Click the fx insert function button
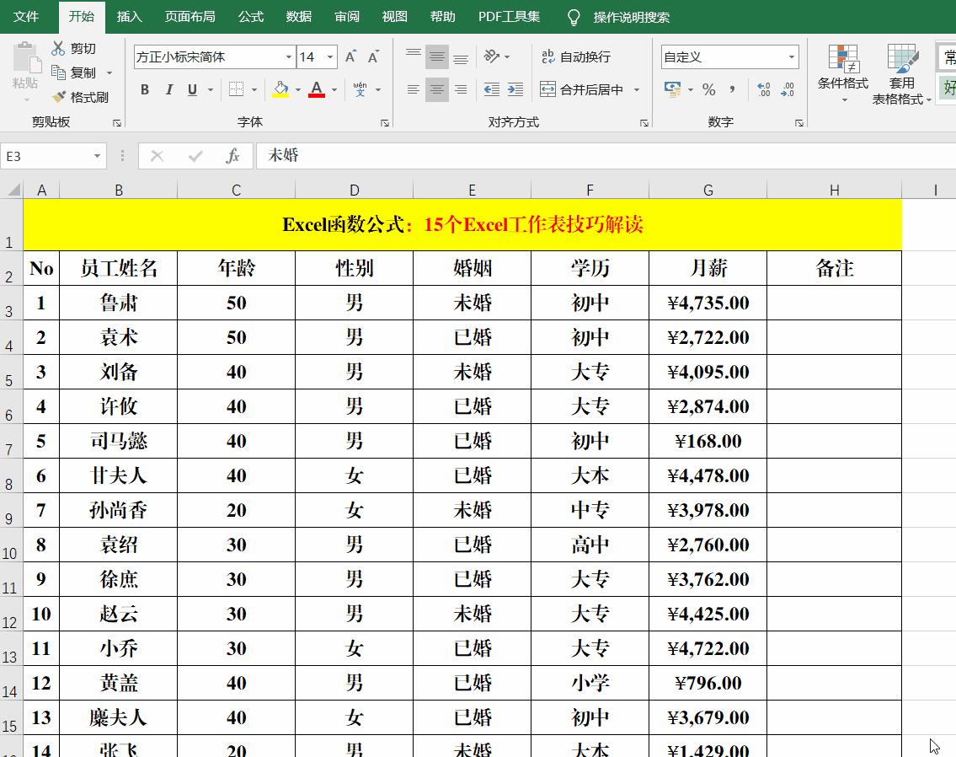Image resolution: width=956 pixels, height=757 pixels. click(x=233, y=155)
